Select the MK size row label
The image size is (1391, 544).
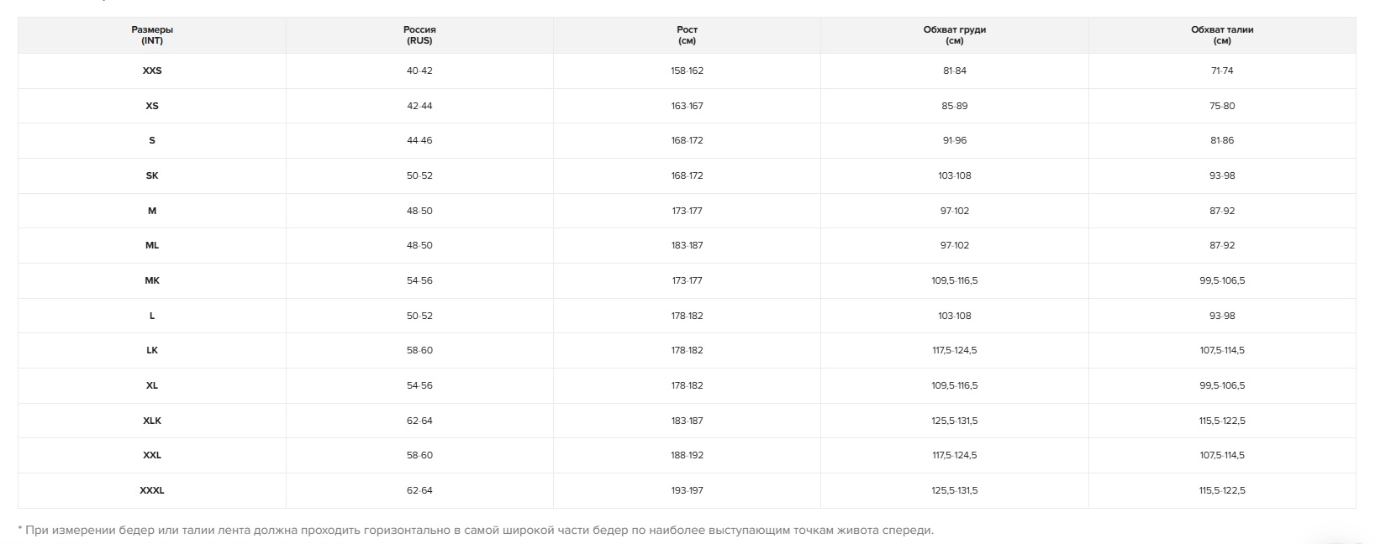coord(152,281)
